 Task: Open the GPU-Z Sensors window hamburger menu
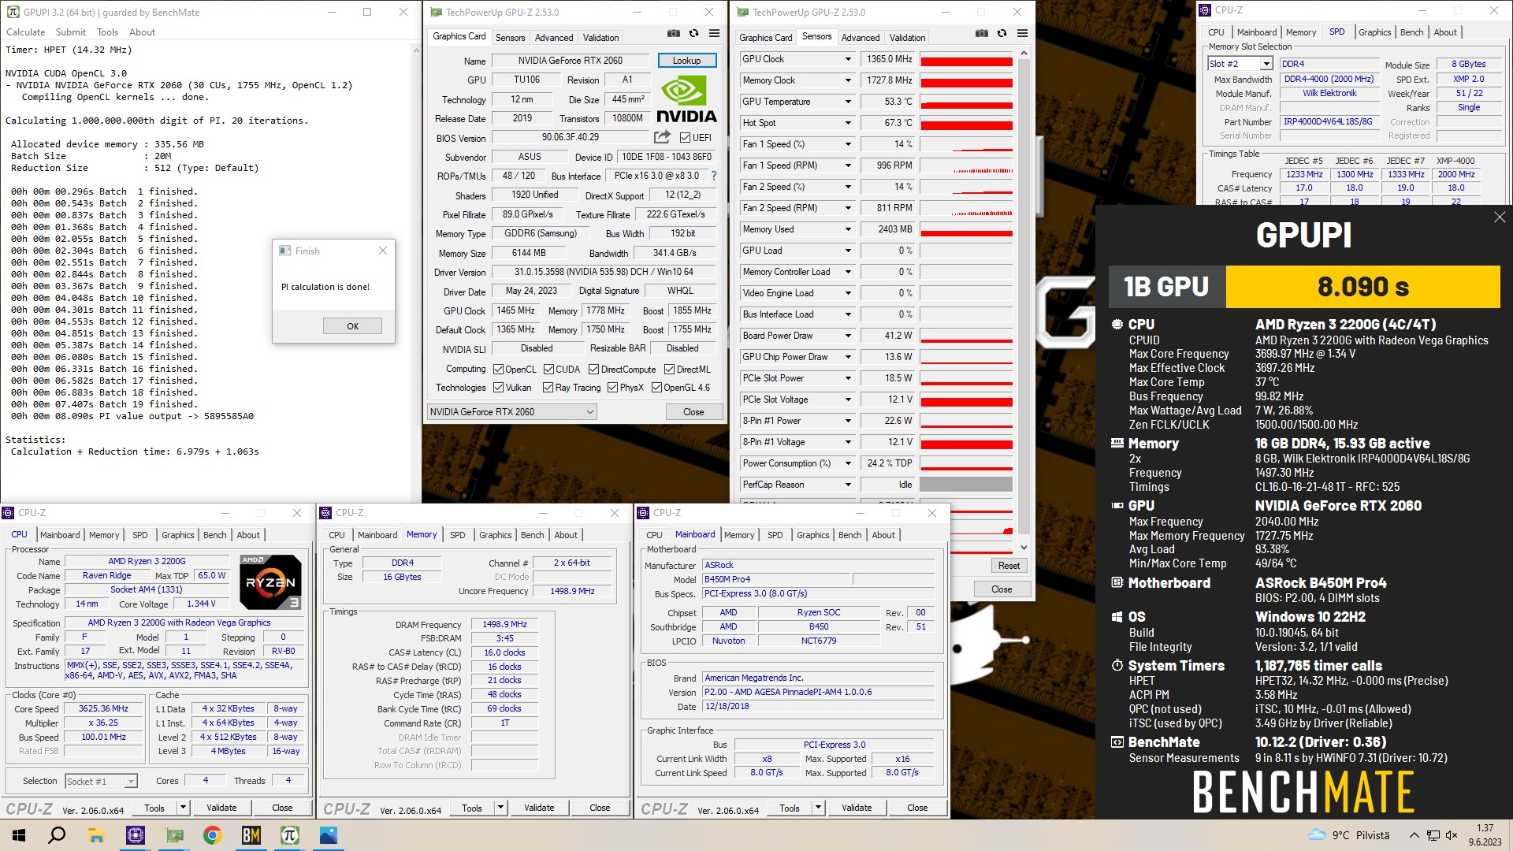point(1022,34)
